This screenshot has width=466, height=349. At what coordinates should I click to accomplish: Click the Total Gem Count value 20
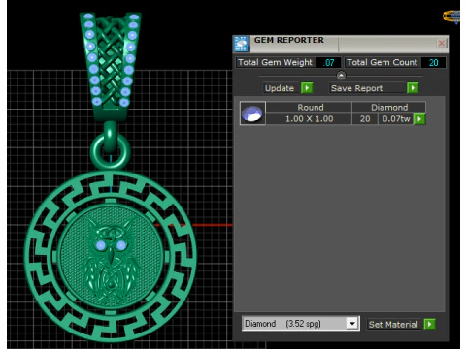click(433, 62)
